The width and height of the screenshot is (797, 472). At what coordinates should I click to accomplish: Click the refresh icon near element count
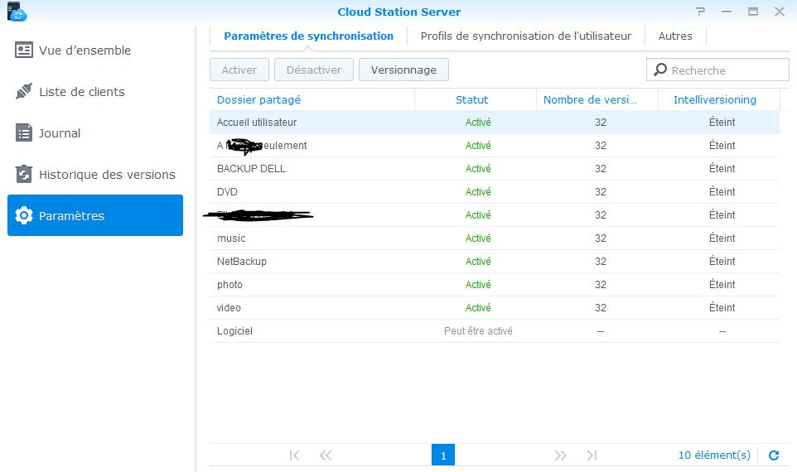(774, 455)
